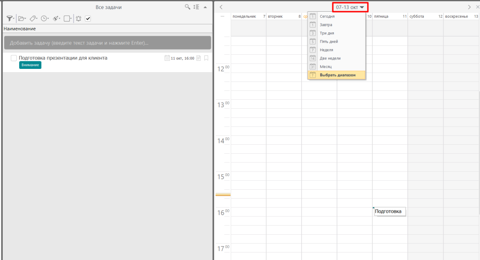The image size is (480, 260).
Task: Open the '07-13 окт' date range dropdown
Action: (x=350, y=7)
